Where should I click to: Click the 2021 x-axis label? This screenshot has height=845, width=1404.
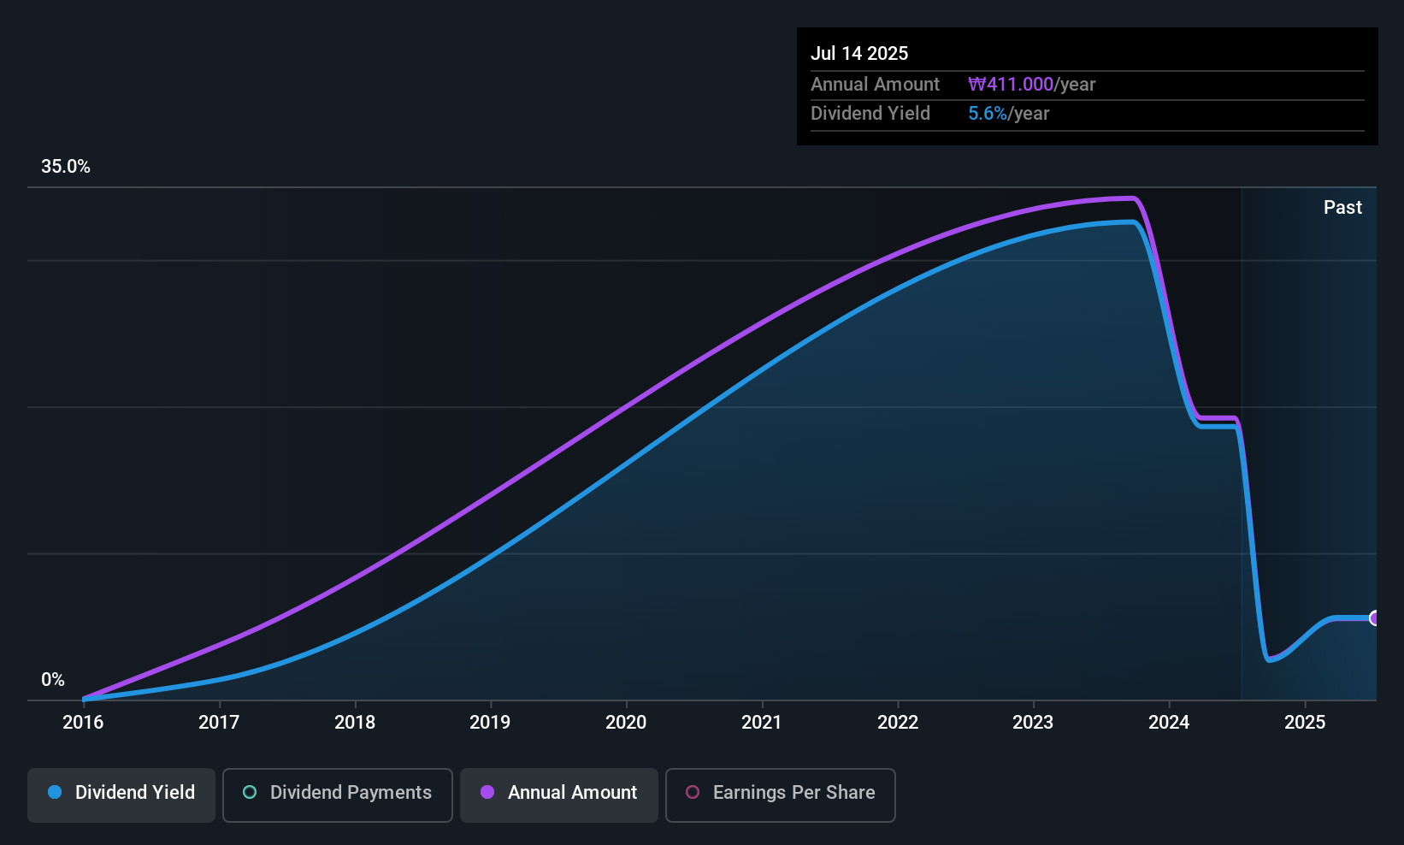[x=762, y=722]
